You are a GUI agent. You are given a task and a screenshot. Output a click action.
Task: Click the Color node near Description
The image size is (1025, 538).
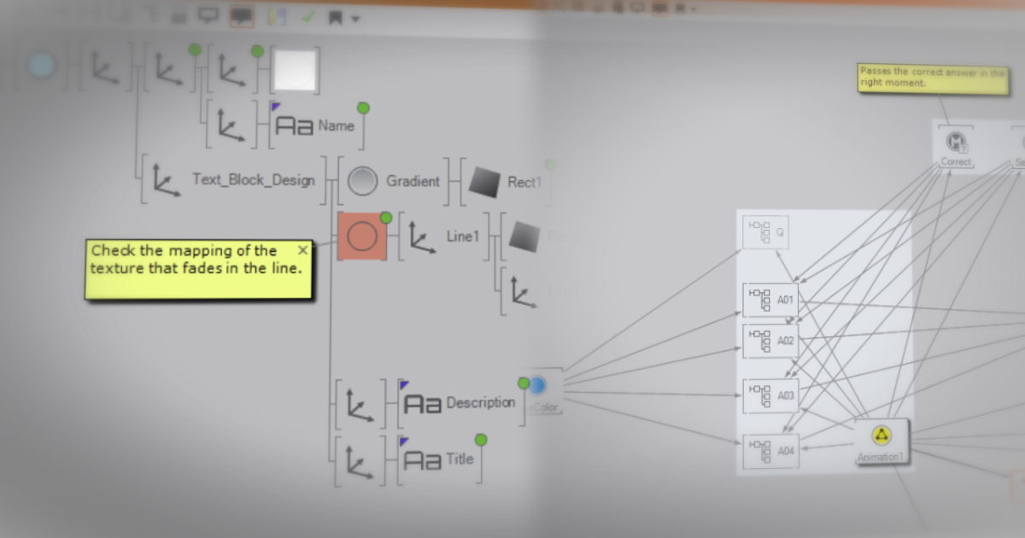539,387
